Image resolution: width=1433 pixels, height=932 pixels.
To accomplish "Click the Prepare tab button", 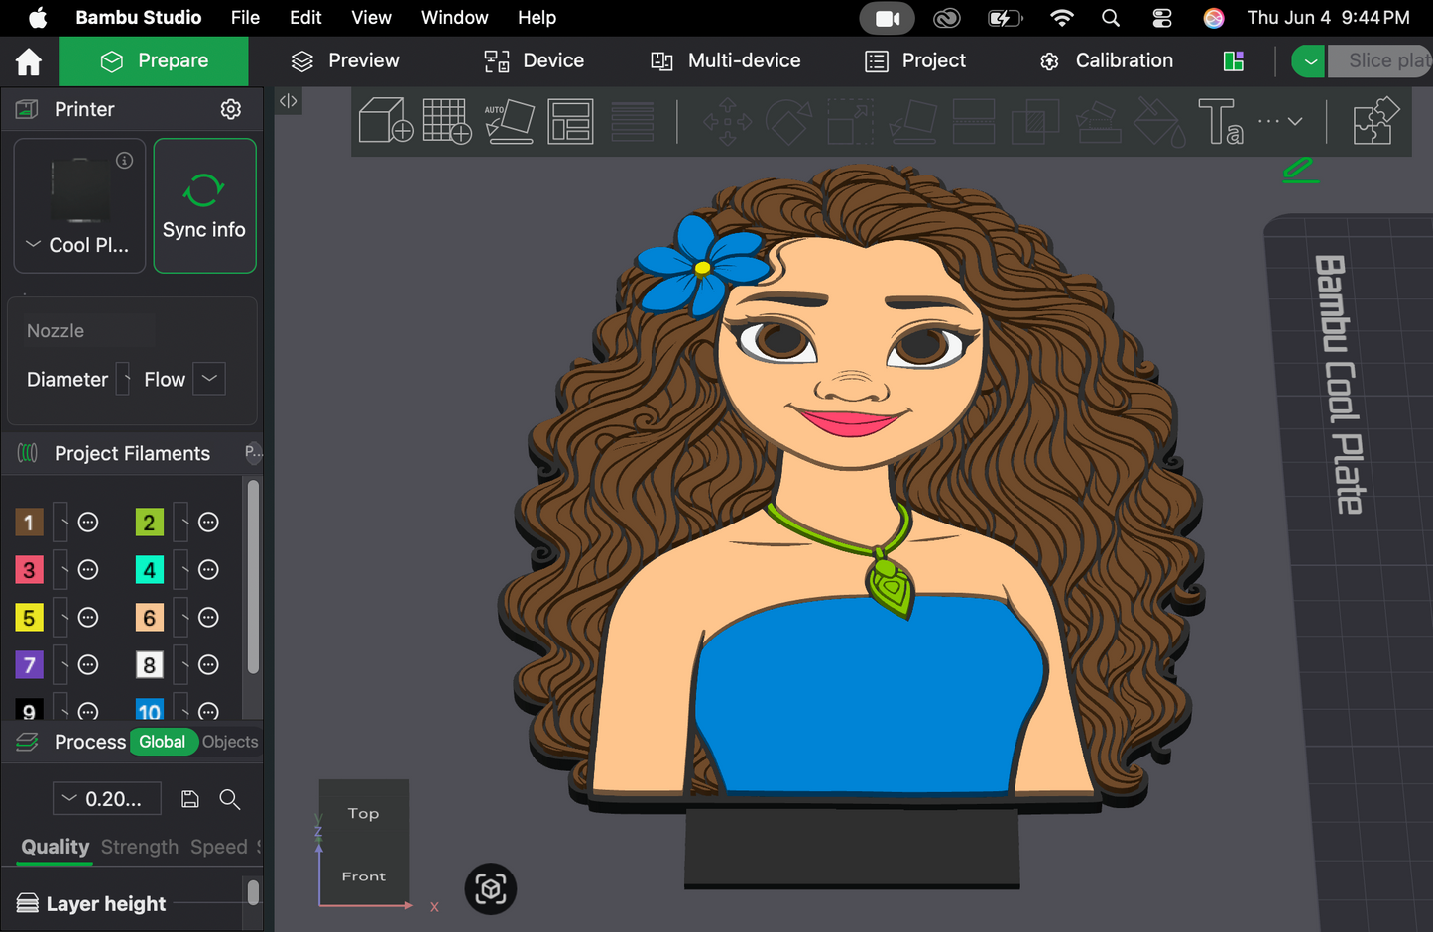I will pos(154,61).
